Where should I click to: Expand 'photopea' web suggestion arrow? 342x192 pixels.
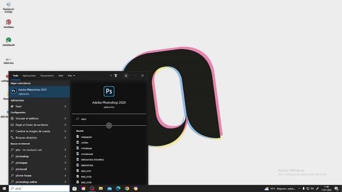(x=65, y=163)
